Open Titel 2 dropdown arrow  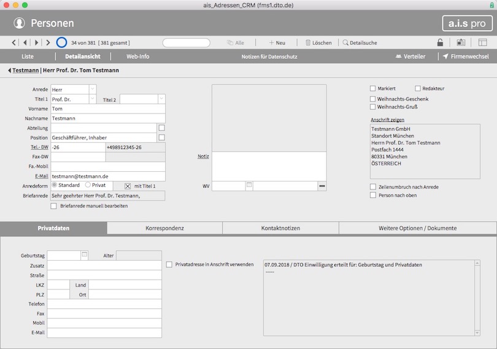pos(161,99)
